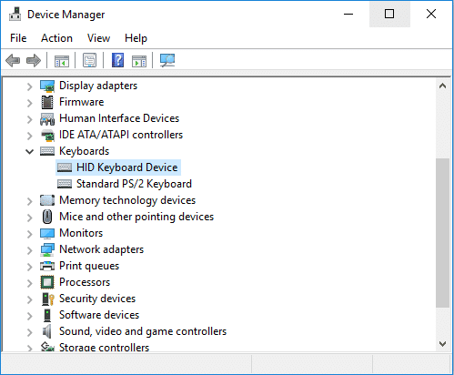This screenshot has width=454, height=375.
Task: Select the Monitors label
Action: click(x=81, y=233)
